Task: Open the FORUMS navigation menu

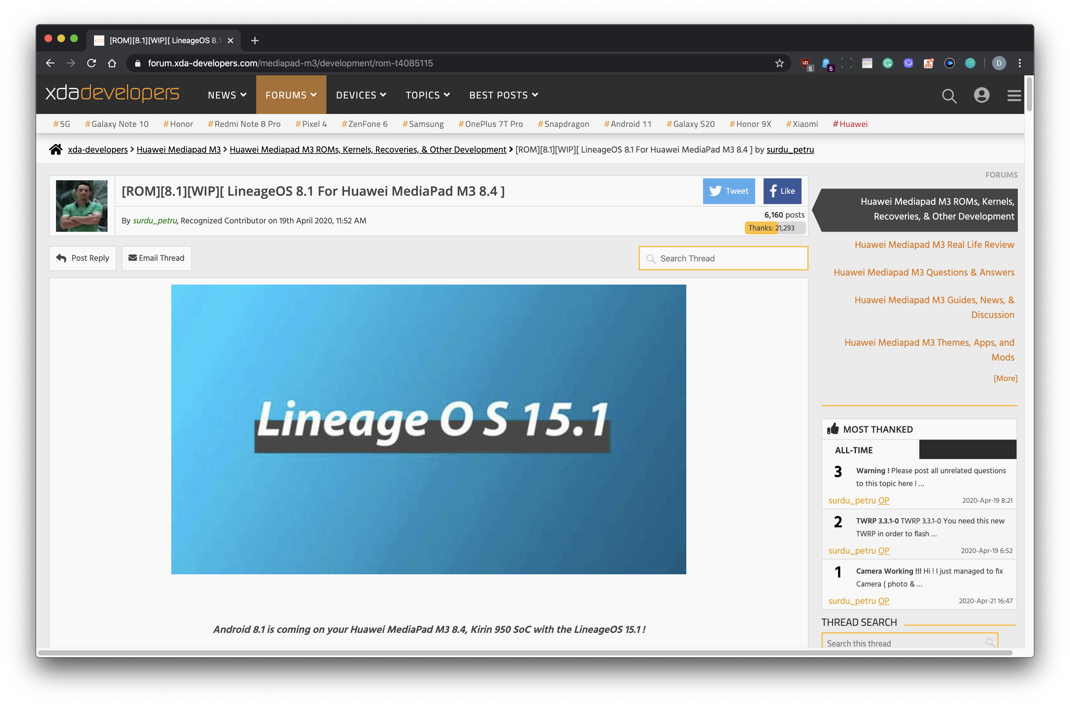Action: tap(291, 95)
